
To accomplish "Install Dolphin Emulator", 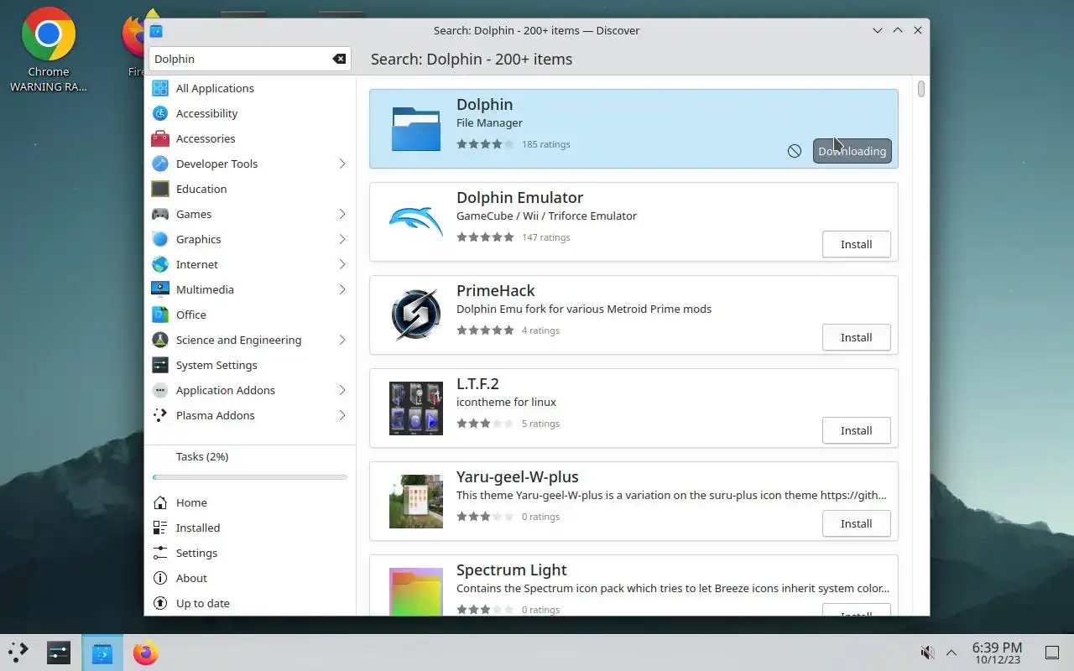I will (x=856, y=244).
